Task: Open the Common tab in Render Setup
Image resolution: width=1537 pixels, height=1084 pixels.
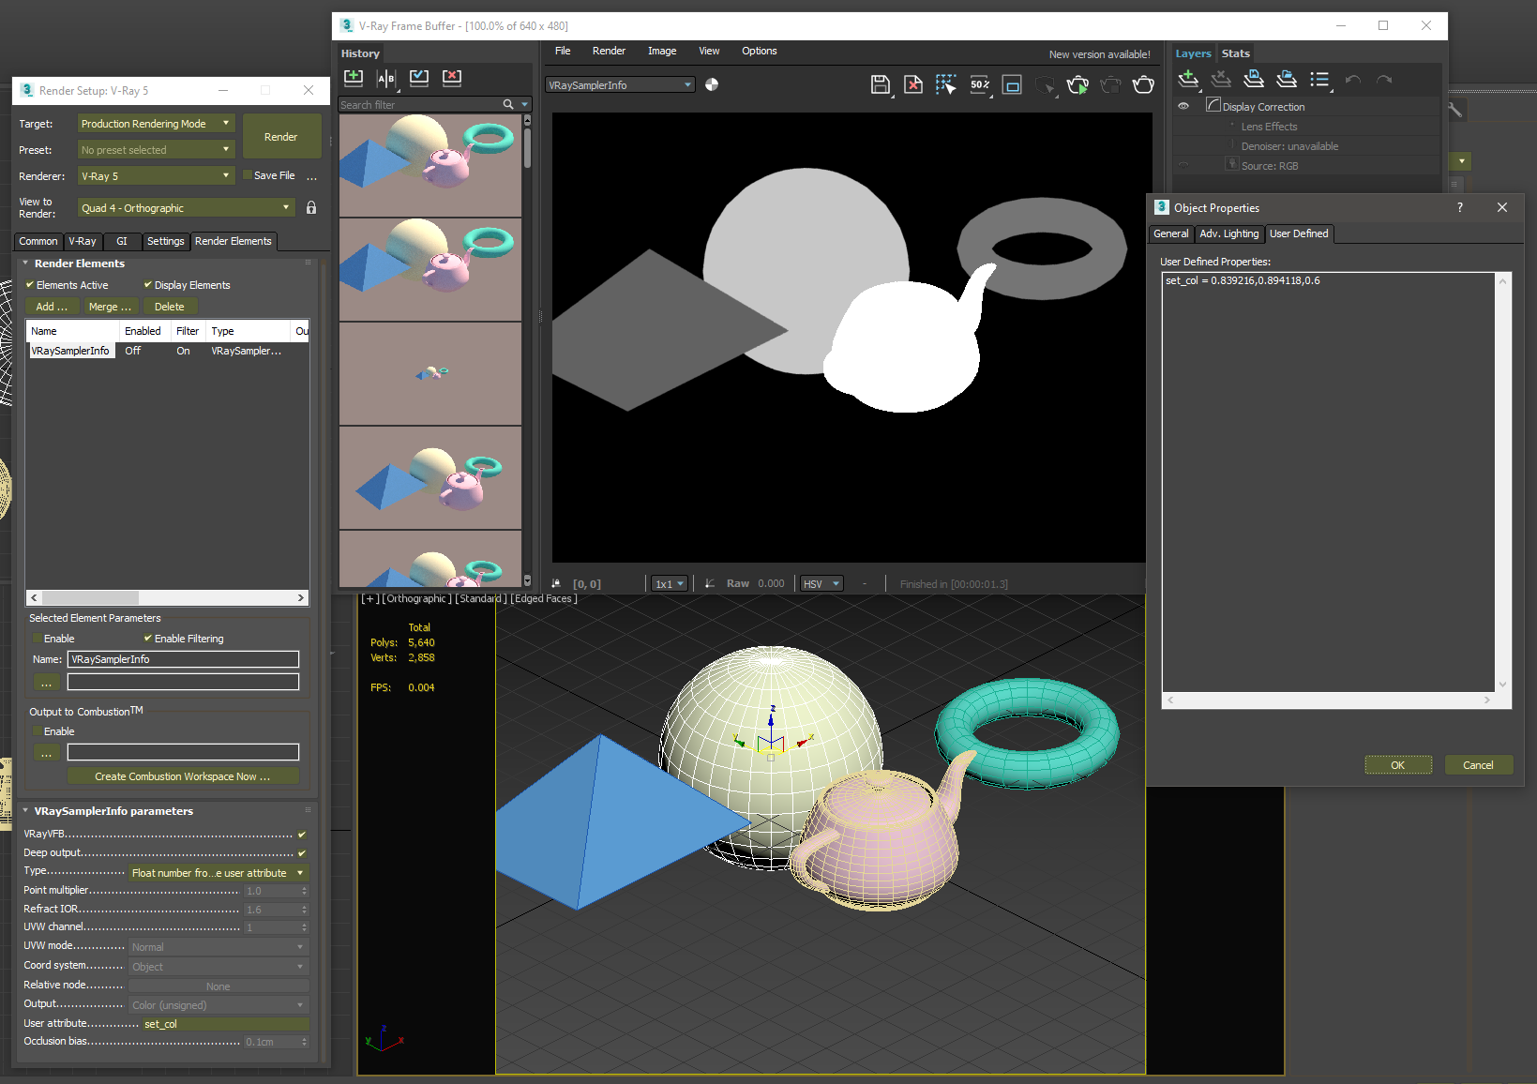Action: [38, 241]
